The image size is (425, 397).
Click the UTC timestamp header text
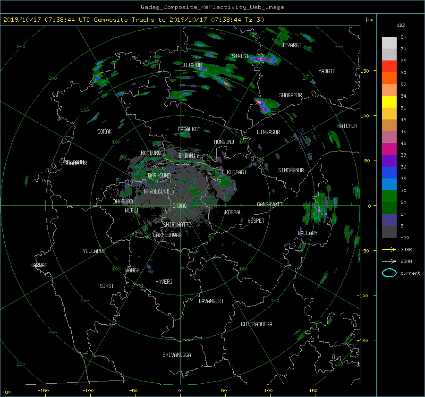(133, 19)
